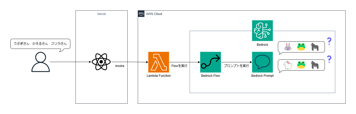This screenshot has height=114, width=356.
Task: Click 'ゴリラさん' in the speech bubble
Action: (x=59, y=44)
